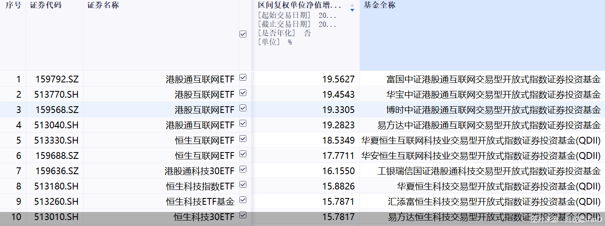This screenshot has height=226, width=605.
Task: Click name 恒生科技30ETF
Action: 204,217
